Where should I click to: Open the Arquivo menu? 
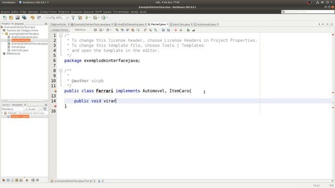click(x=5, y=11)
